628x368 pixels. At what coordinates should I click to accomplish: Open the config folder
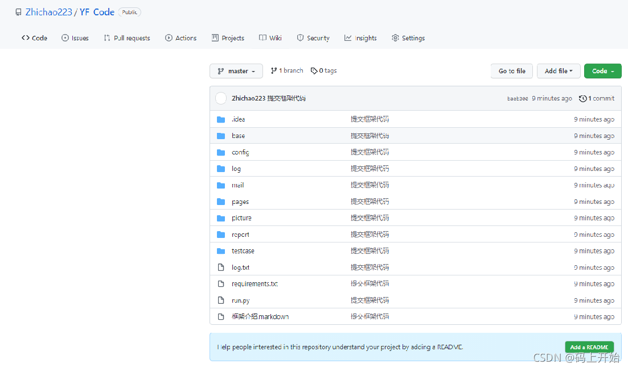click(240, 152)
